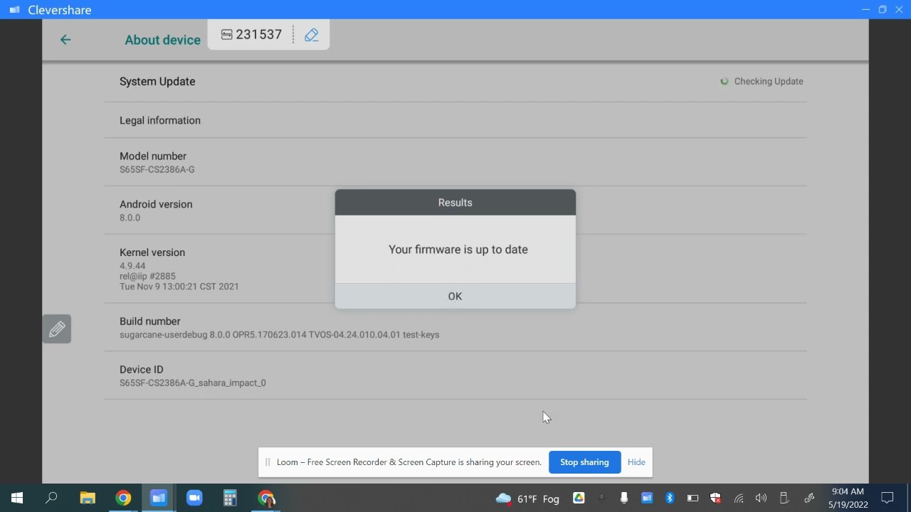
Task: Open the Windows Start menu
Action: (x=17, y=498)
